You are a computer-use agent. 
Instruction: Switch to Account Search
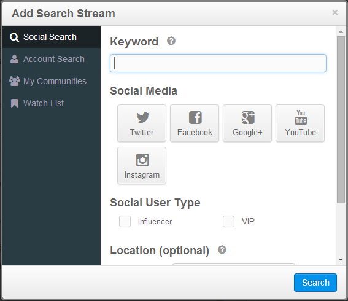[x=52, y=59]
